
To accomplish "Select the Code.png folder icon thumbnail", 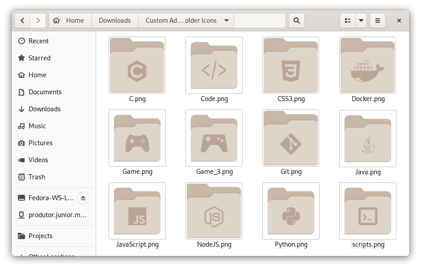I will pos(214,65).
